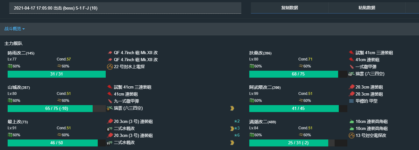This screenshot has height=150, width=419.
Task: Click fuel icon under 最上改
Action: tap(10, 135)
